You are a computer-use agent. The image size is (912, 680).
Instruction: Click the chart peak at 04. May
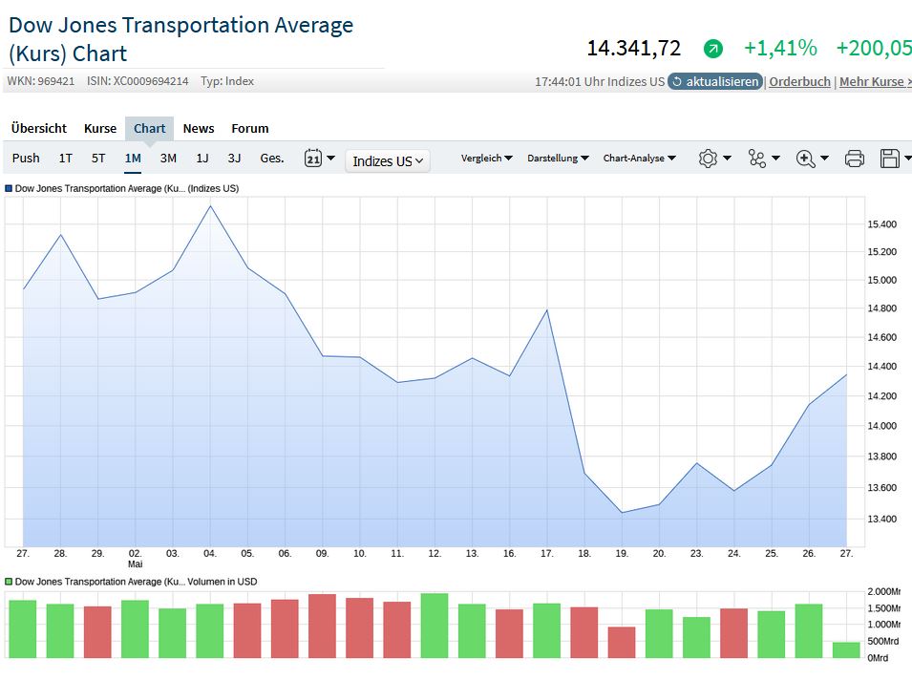(x=210, y=206)
